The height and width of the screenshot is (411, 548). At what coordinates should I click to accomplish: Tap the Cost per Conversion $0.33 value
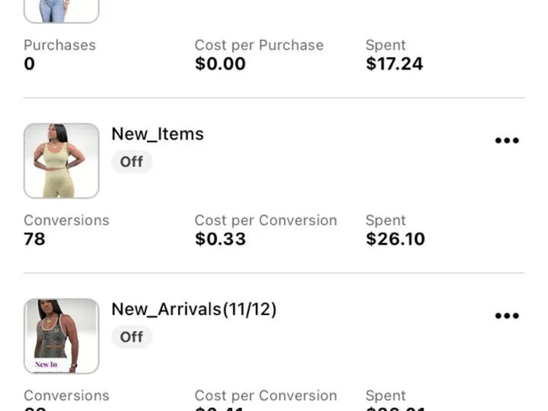point(220,239)
